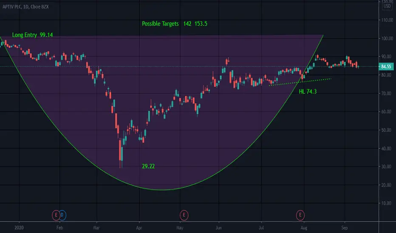The height and width of the screenshot is (233, 396).
Task: Click the 90.00 price axis label
Action: [387, 57]
